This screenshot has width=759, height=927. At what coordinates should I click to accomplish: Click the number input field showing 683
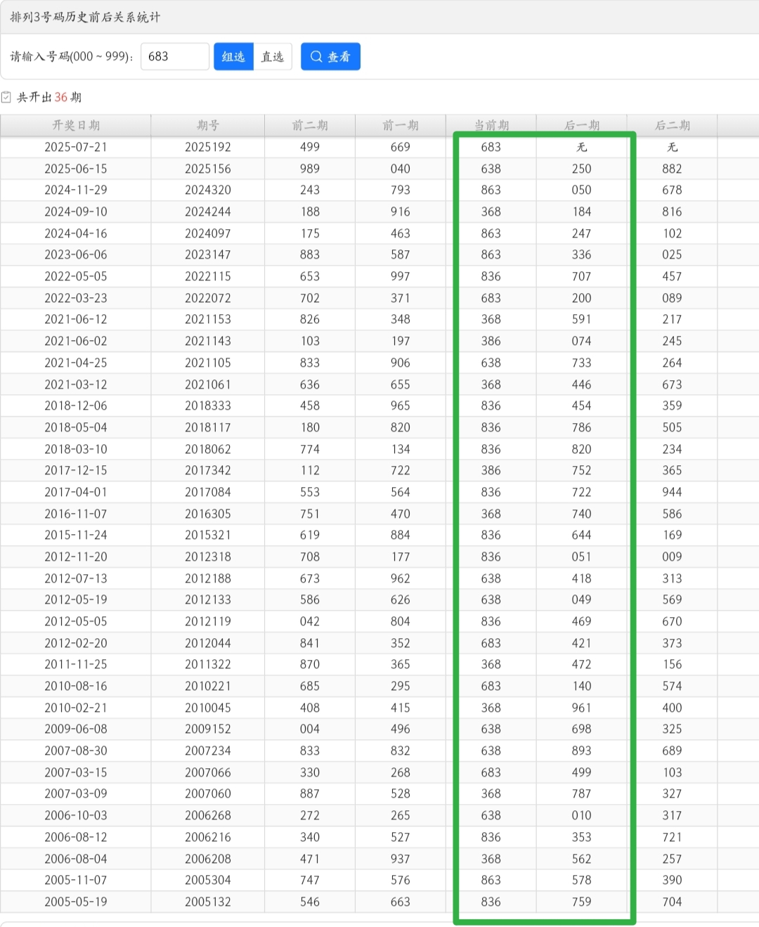175,57
